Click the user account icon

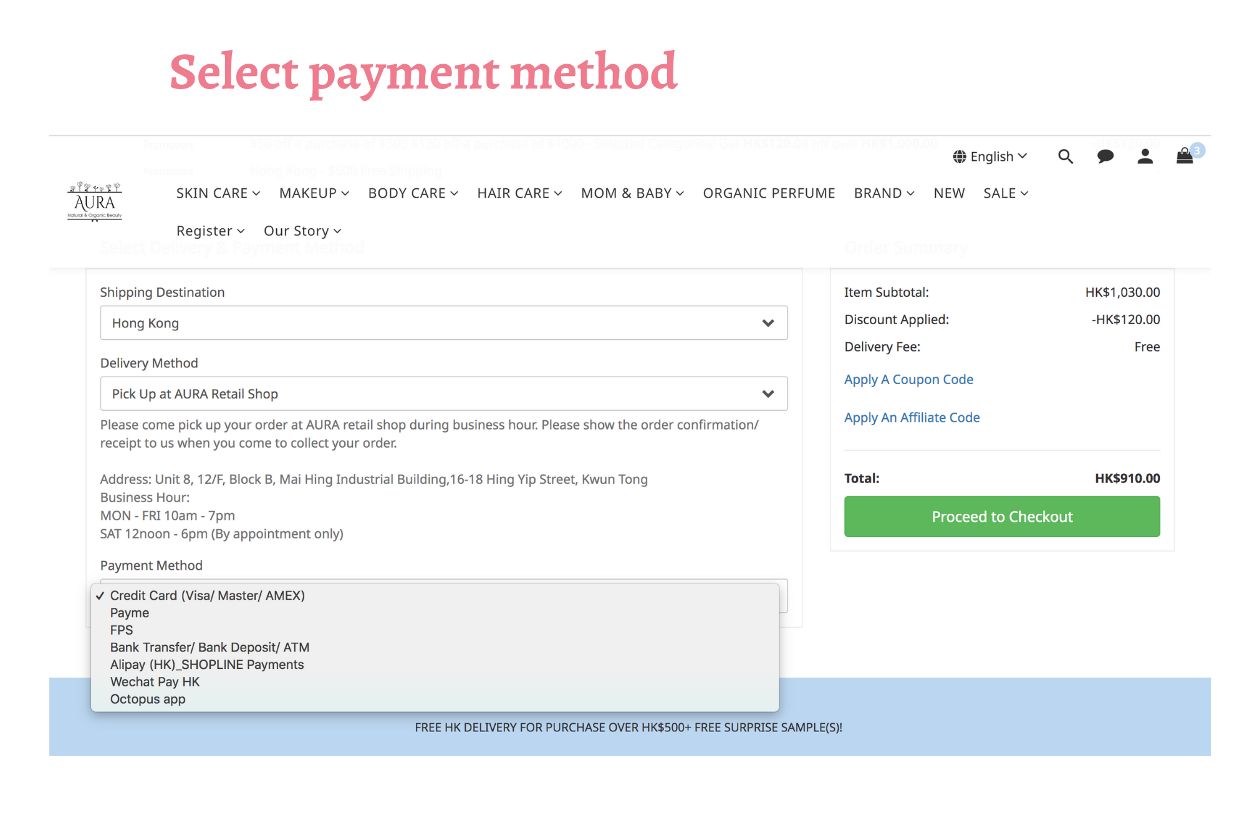point(1145,156)
